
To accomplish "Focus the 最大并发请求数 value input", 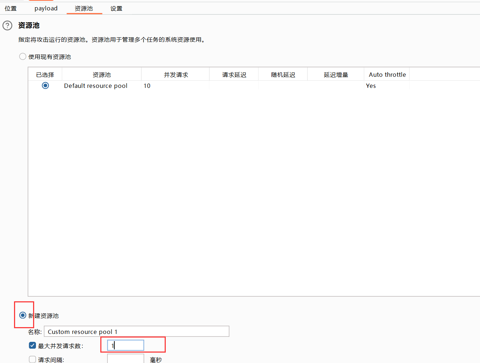I will [125, 345].
